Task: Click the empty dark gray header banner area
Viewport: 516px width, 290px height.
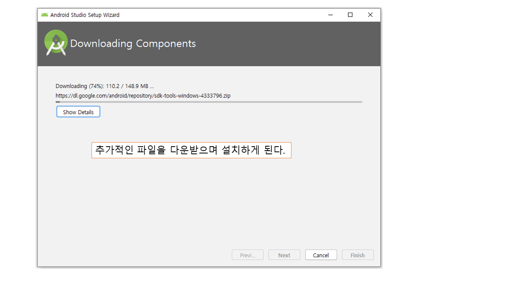Action: [x=290, y=43]
